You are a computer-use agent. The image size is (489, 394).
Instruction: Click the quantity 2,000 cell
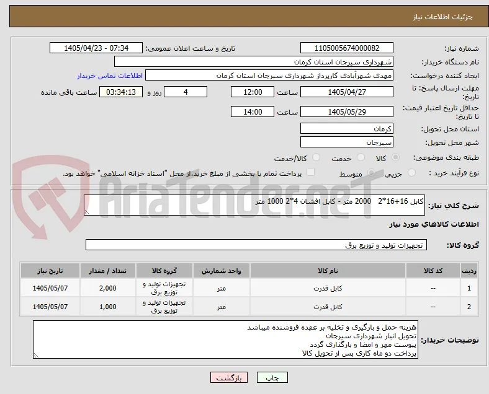coord(107,288)
